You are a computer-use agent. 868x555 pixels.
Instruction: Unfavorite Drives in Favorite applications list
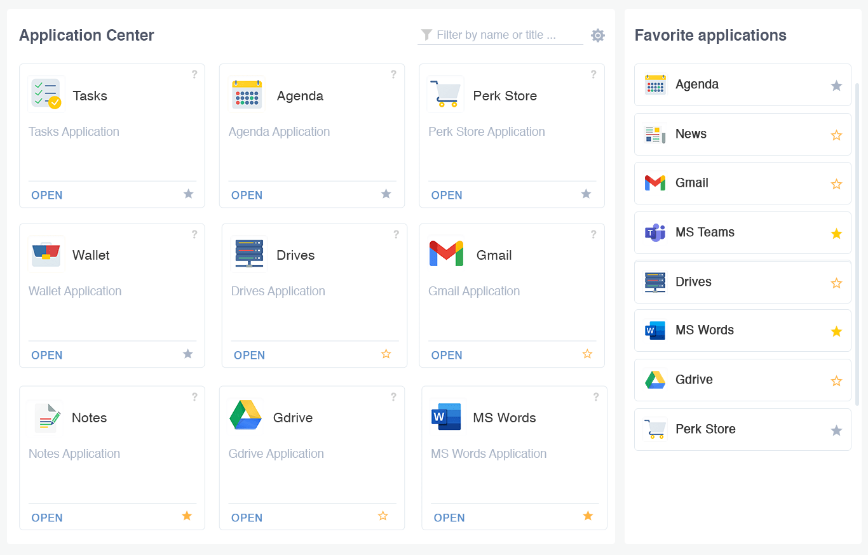[x=836, y=283]
